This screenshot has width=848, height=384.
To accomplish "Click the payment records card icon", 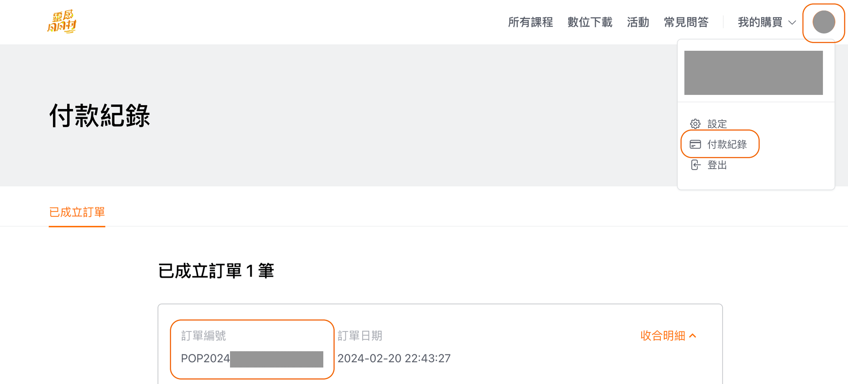I will click(x=695, y=144).
